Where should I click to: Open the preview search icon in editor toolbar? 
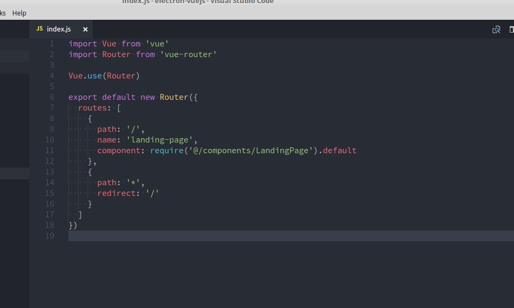[x=496, y=29]
